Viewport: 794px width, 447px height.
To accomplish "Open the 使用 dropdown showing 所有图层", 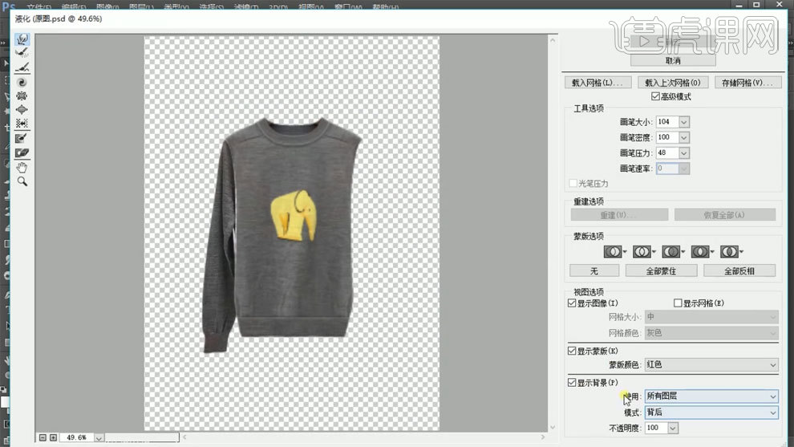I will click(711, 396).
